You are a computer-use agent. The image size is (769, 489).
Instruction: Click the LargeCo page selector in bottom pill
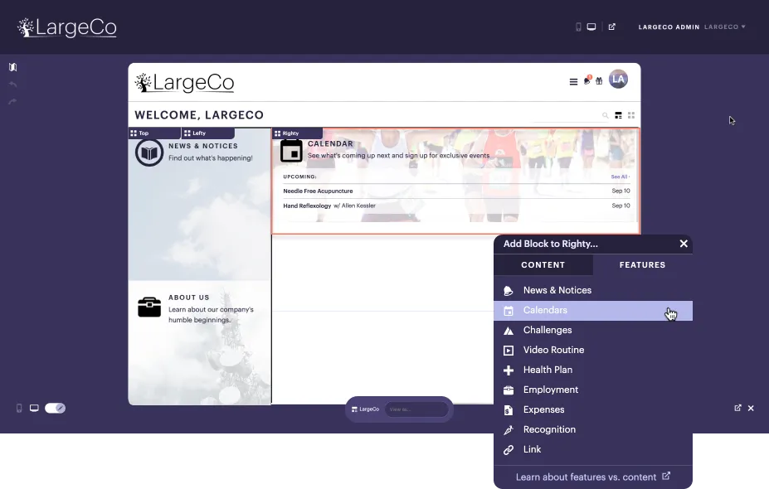[365, 409]
